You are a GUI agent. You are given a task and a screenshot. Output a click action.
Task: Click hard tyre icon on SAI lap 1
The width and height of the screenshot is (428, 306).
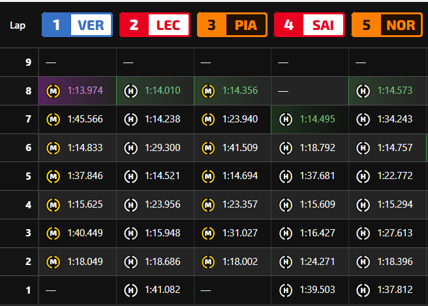pos(286,290)
